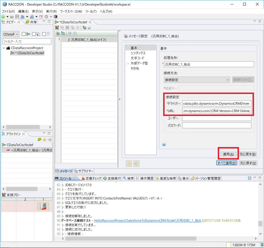
Task: Click the JDBC database icon in 変換フロー
Action: (x=43, y=206)
